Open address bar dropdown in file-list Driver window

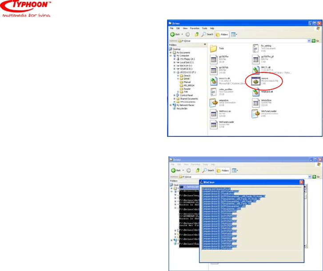click(309, 41)
